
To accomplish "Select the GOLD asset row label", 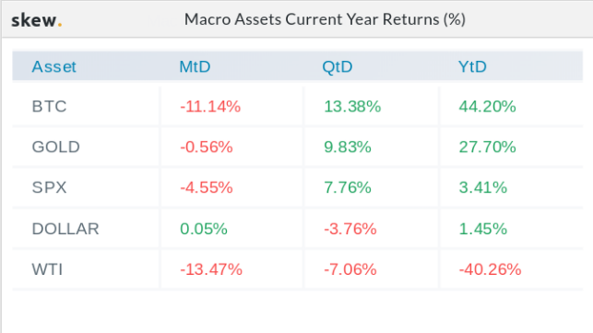I will pos(55,147).
